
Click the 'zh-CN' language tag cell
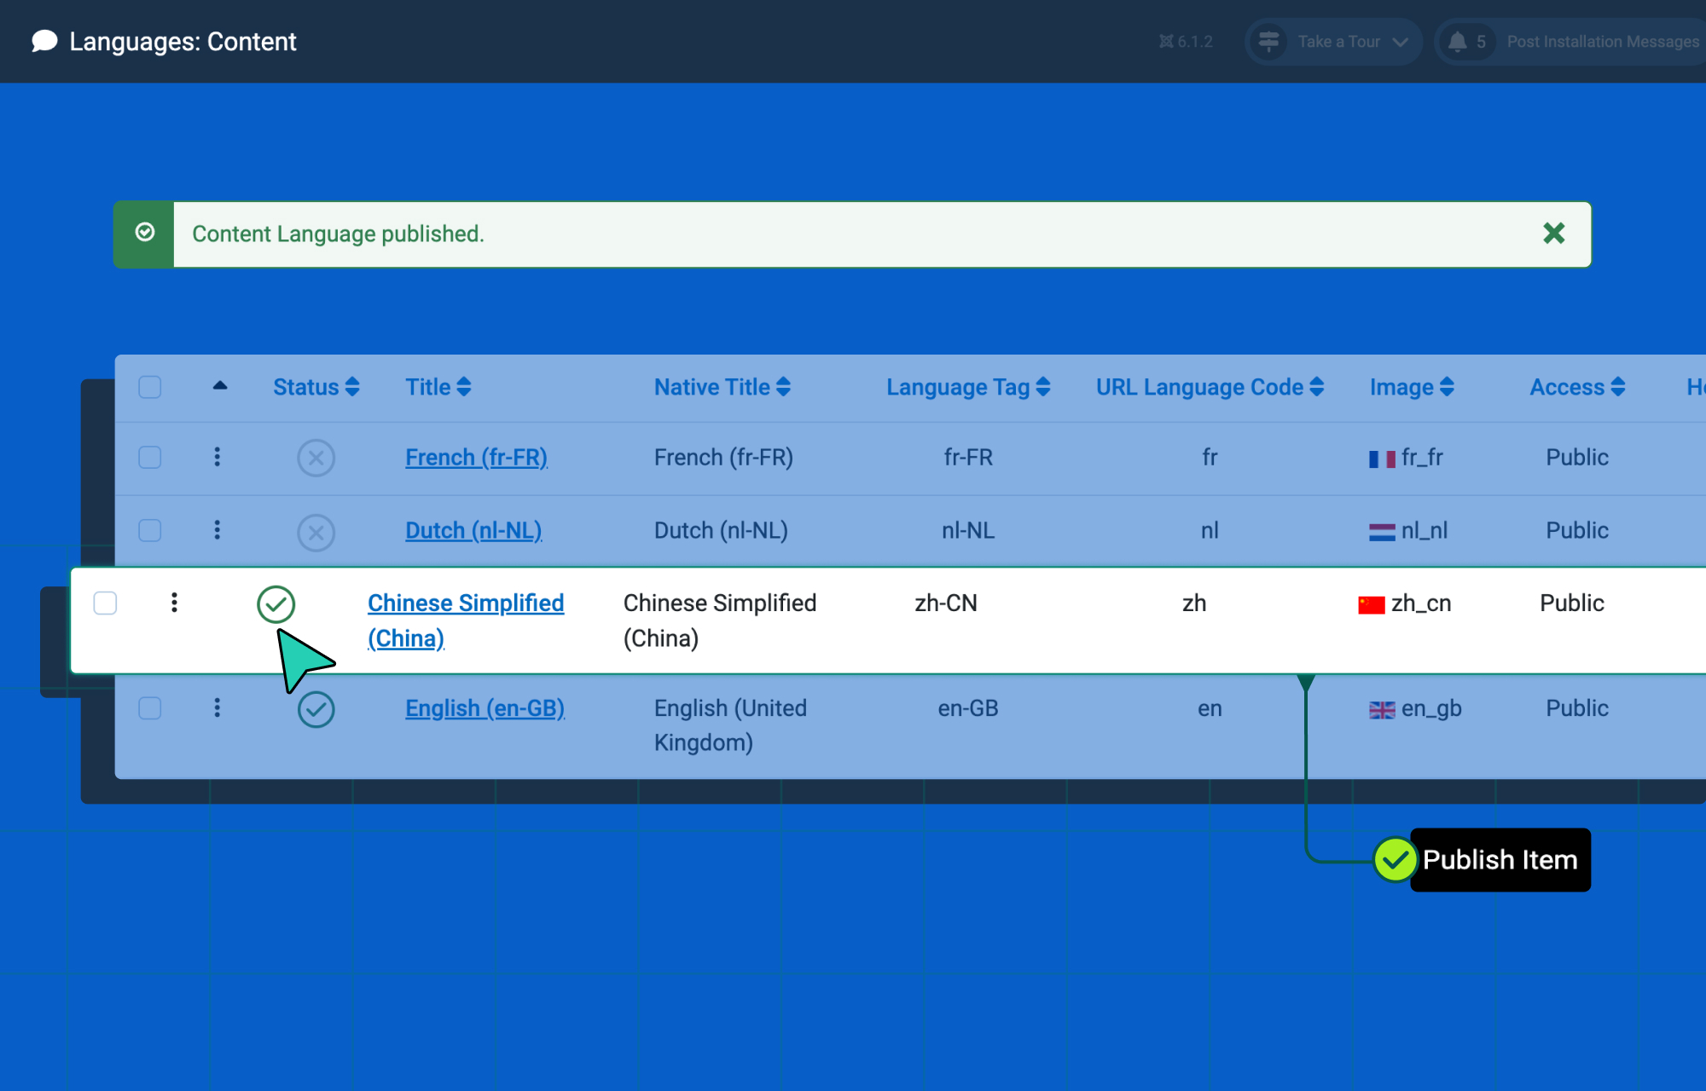tap(946, 603)
